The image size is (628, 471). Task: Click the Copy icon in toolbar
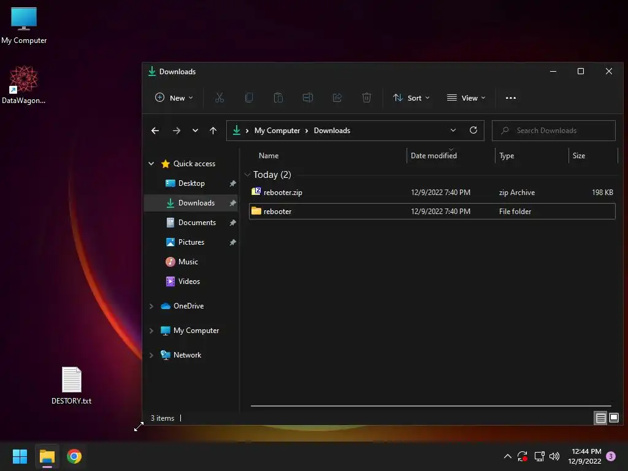tap(249, 98)
